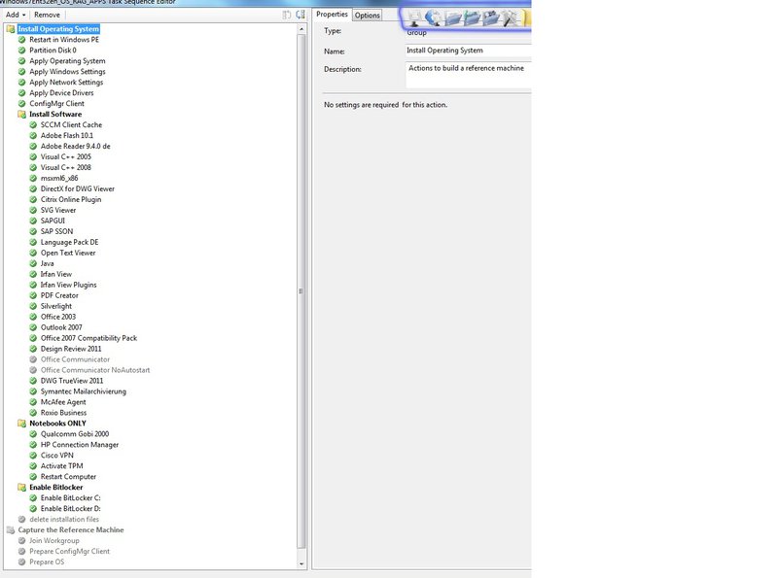Click the Description text box
Viewport: 778px width, 578px height.
(x=469, y=75)
